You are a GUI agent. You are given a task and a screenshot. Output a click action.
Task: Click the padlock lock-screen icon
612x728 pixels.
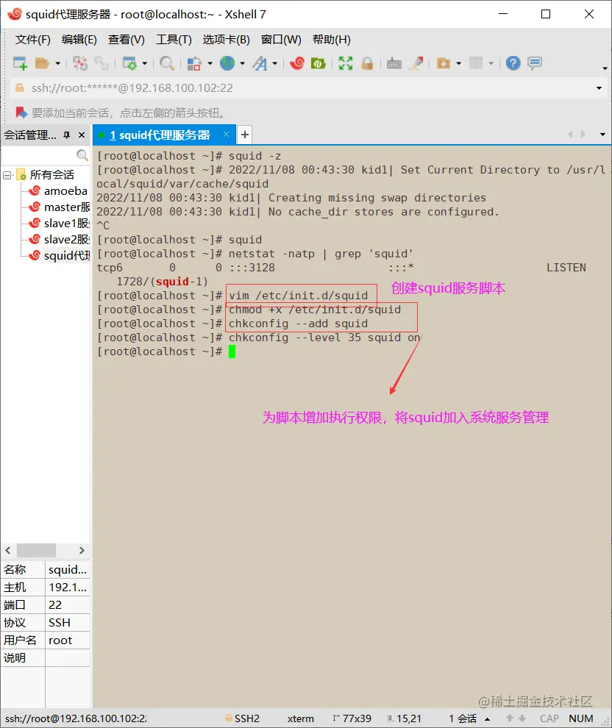(x=367, y=63)
